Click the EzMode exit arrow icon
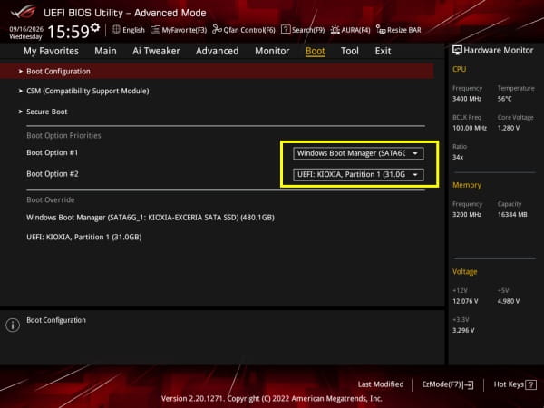 tap(469, 384)
